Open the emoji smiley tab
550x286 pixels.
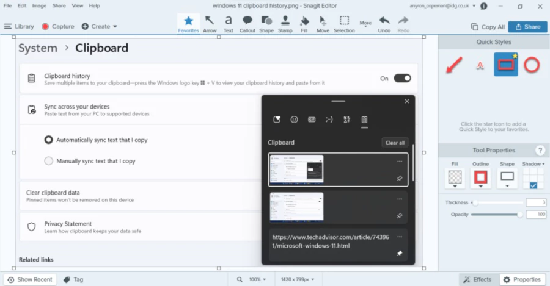click(294, 120)
